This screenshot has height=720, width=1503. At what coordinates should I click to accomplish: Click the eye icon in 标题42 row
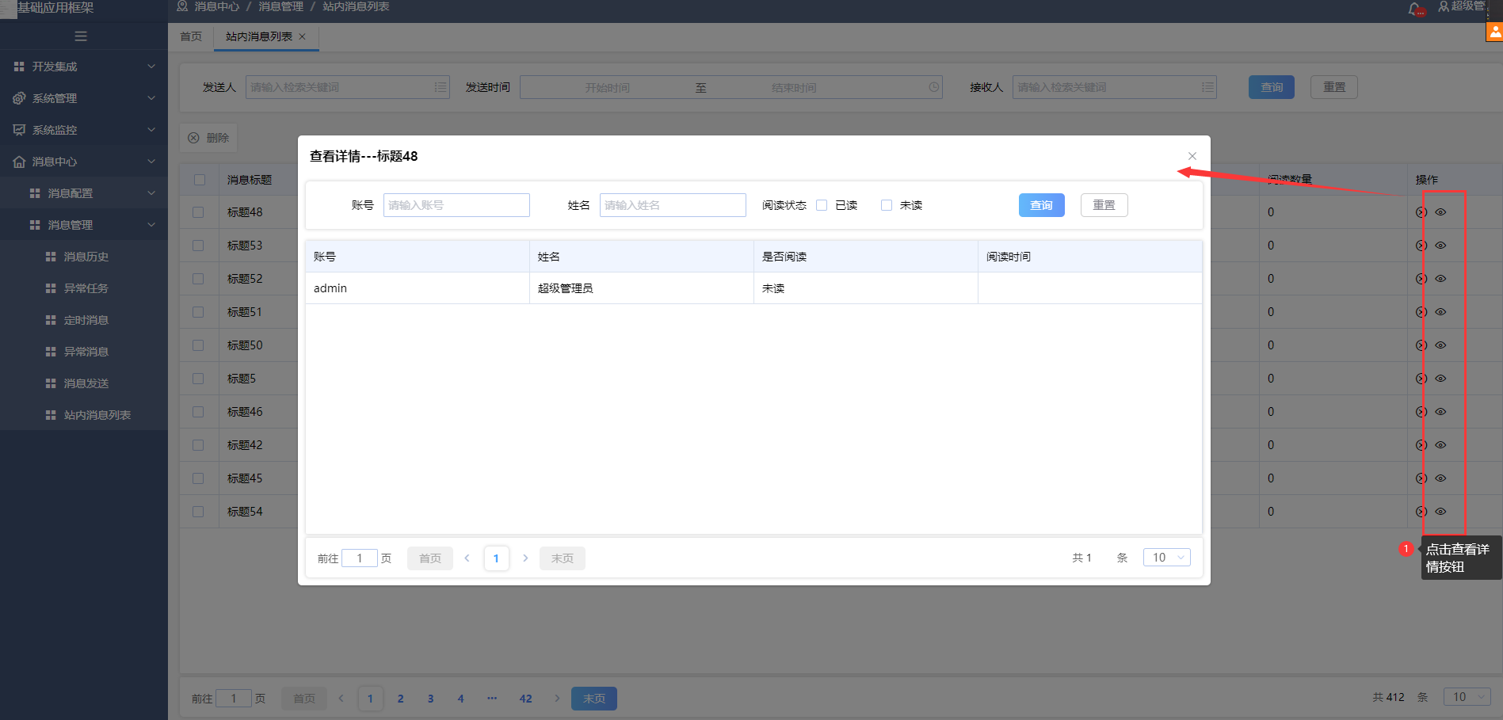tap(1440, 445)
